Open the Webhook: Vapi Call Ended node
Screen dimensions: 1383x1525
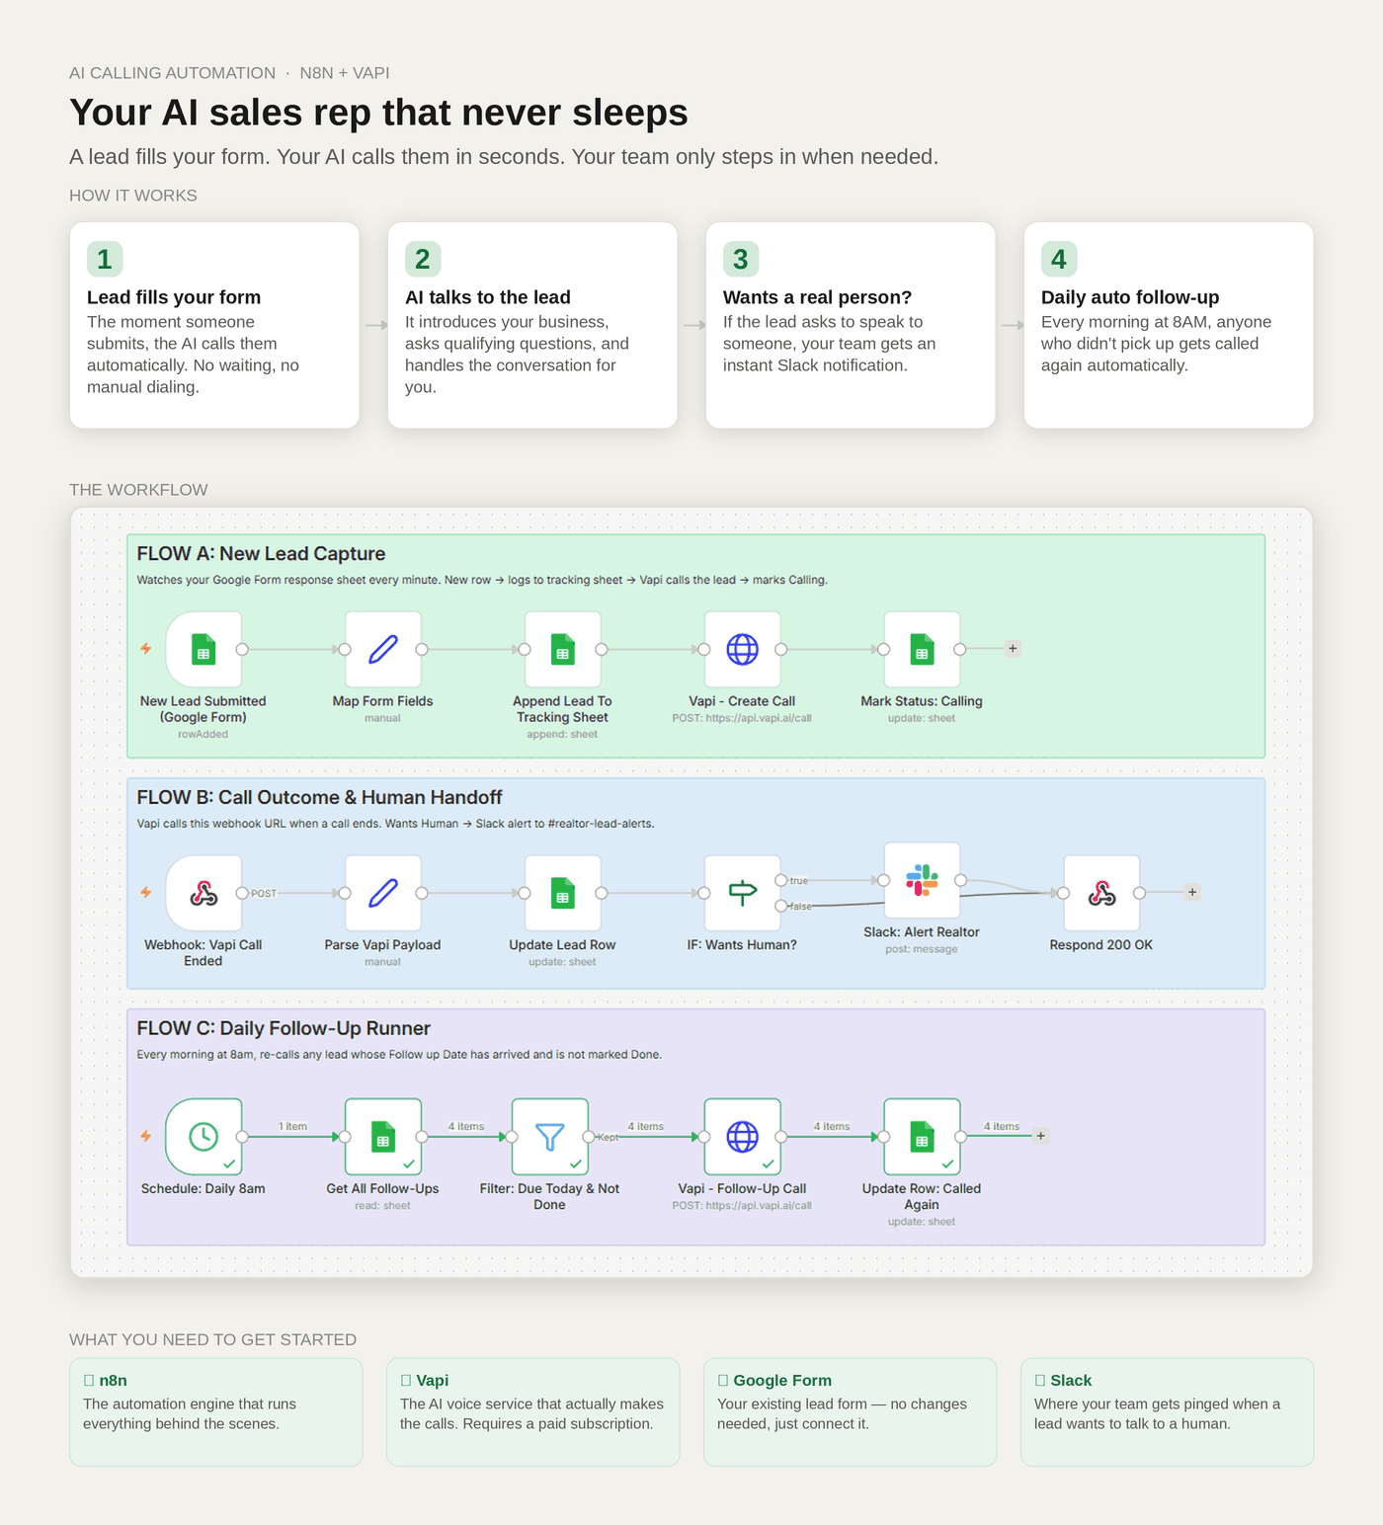pyautogui.click(x=203, y=893)
